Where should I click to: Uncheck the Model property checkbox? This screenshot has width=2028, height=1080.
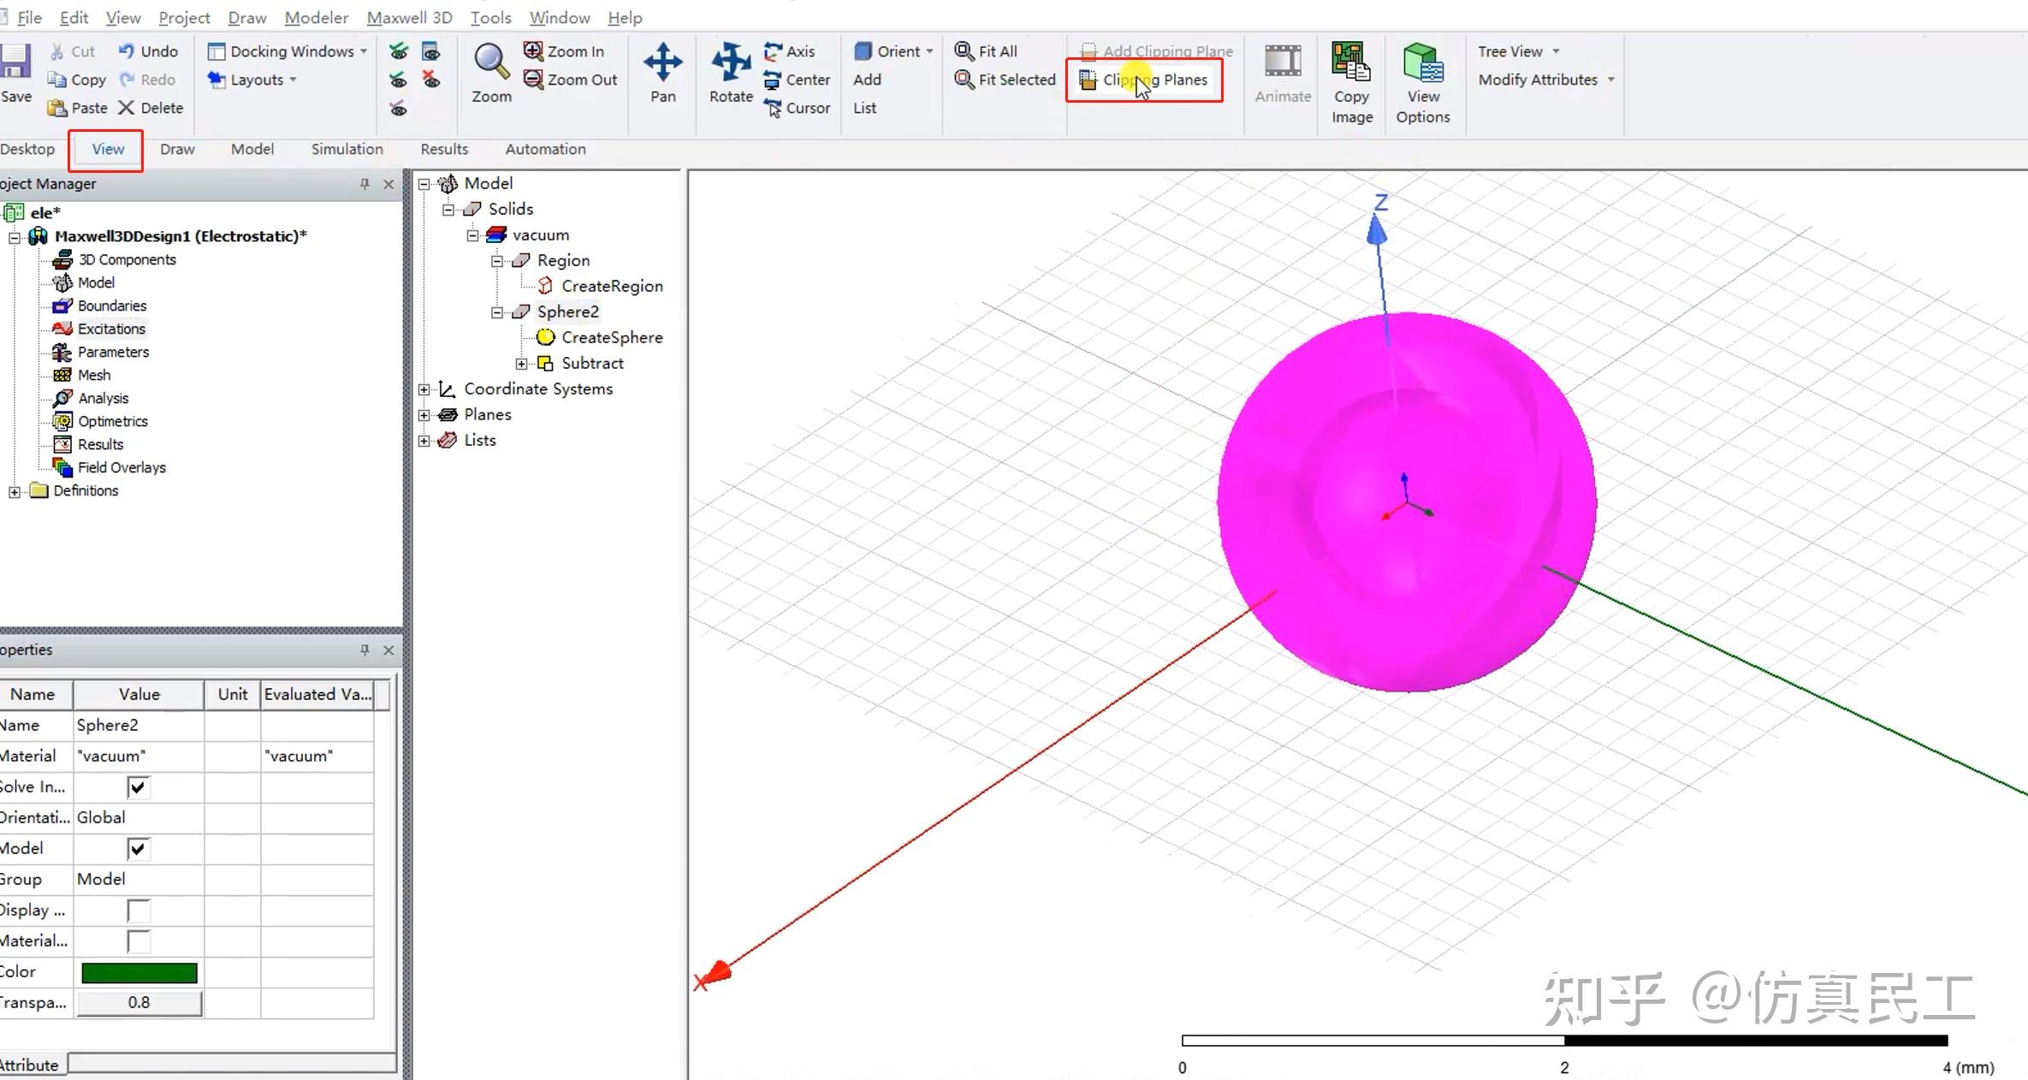point(137,848)
